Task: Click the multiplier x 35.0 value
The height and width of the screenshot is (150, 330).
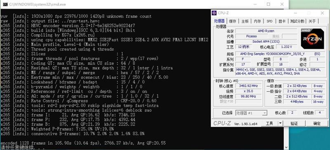Action: (248, 91)
